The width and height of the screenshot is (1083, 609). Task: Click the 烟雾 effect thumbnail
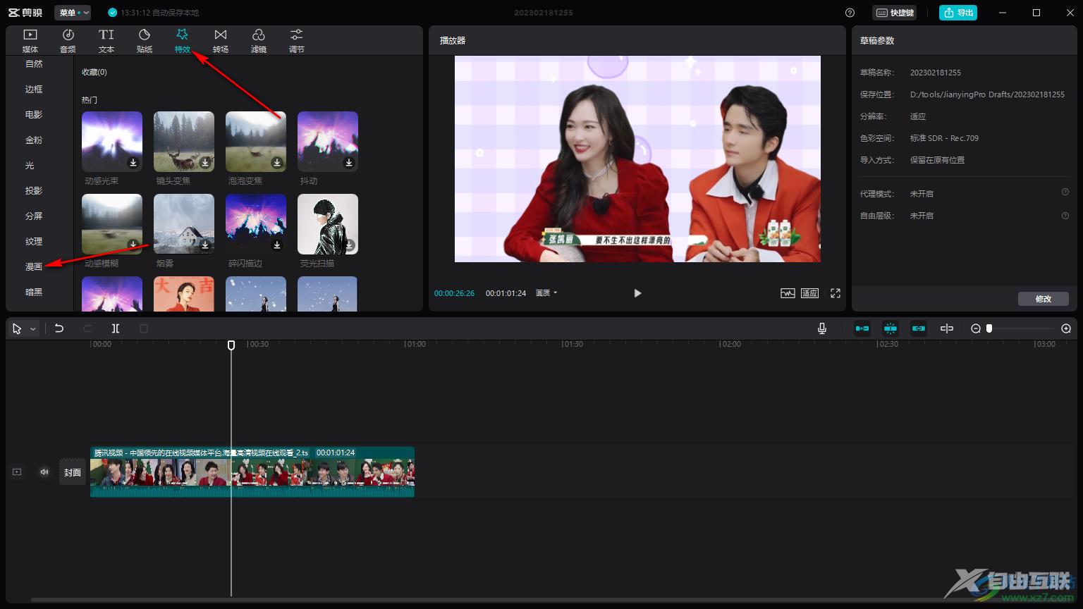click(184, 224)
